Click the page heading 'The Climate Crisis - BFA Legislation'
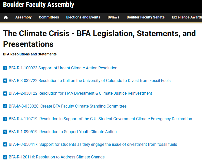Screen dimensions: 202x164 coord(99,39)
